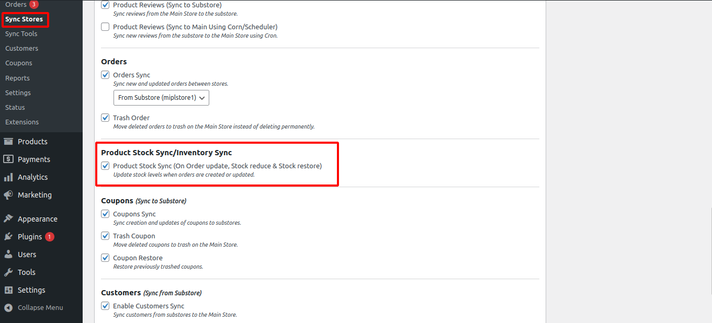712x323 pixels.
Task: Uncheck the Trash Order option
Action: [x=105, y=118]
